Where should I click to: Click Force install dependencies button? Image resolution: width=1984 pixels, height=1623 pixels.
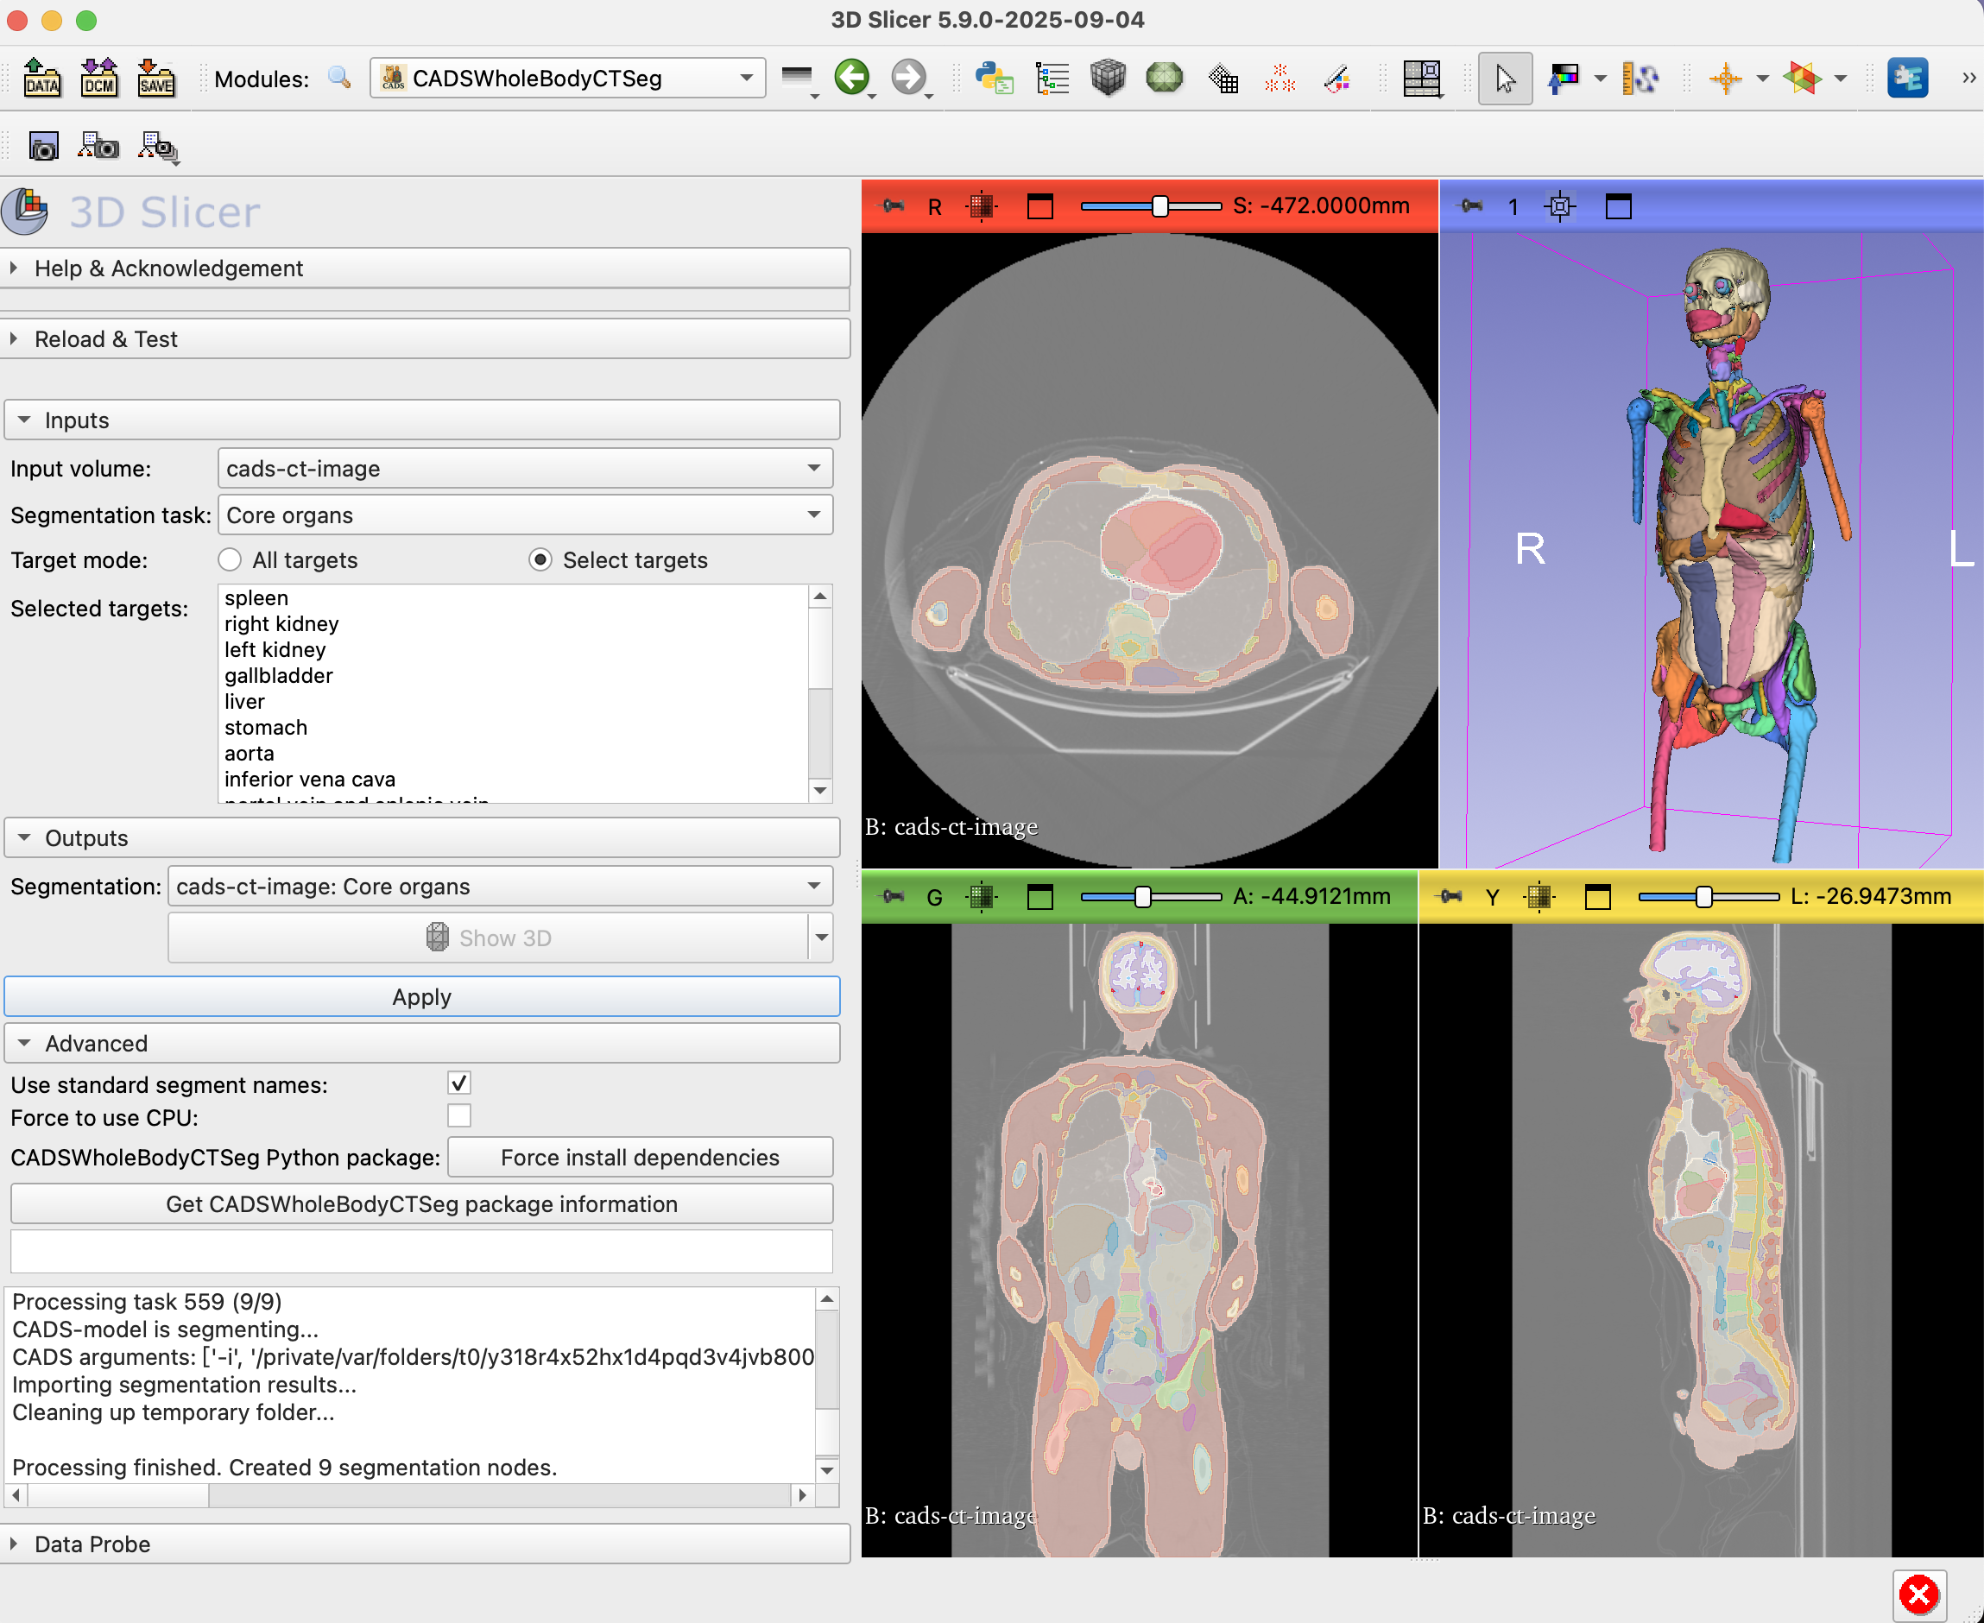point(640,1158)
